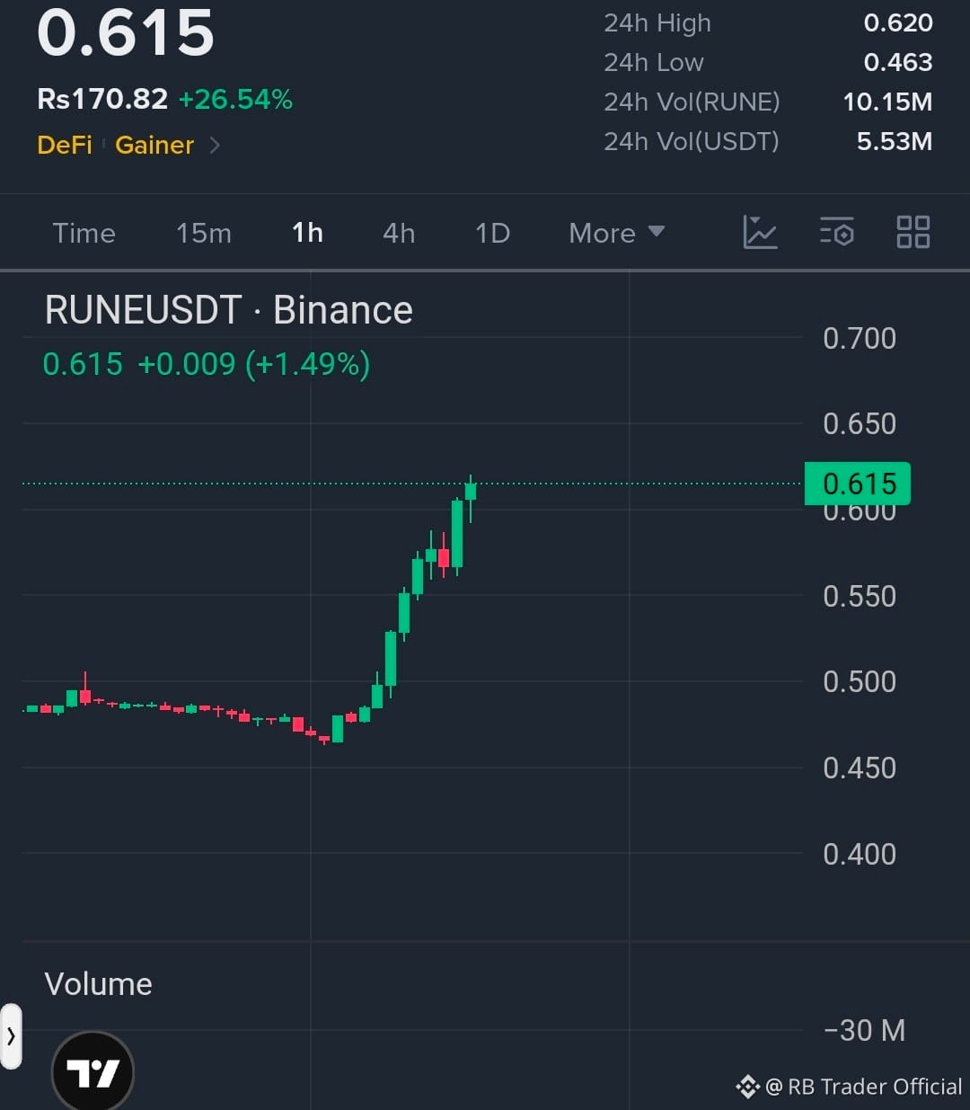
Task: Click the 24h Vol(USDT) value 5.53M
Action: click(895, 141)
